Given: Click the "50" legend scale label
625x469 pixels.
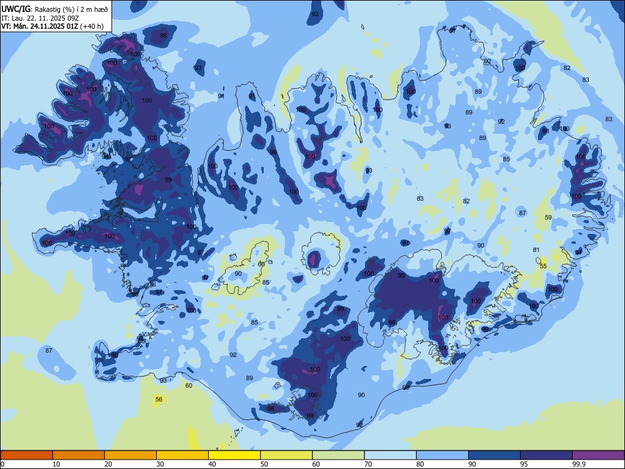Looking at the screenshot, I should (264, 464).
